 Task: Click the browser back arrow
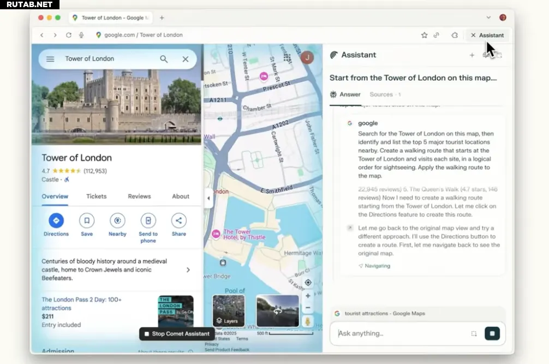[41, 35]
